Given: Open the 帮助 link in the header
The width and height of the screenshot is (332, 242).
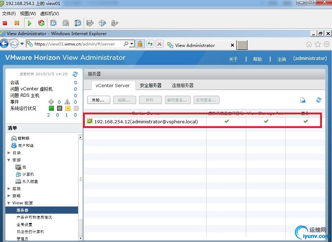Looking at the screenshot, I should [257, 59].
